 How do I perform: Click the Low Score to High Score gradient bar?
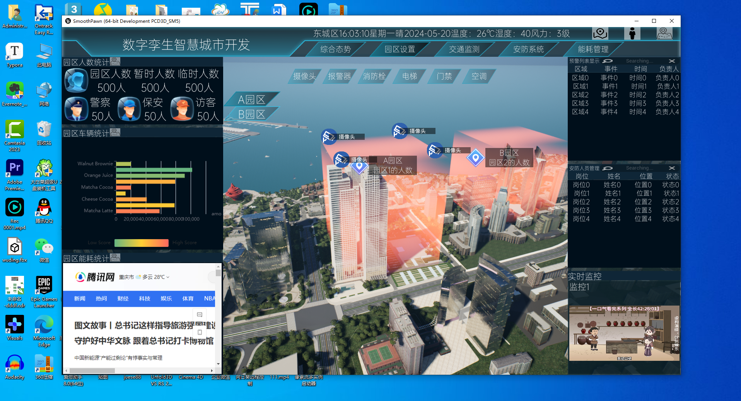pos(141,243)
